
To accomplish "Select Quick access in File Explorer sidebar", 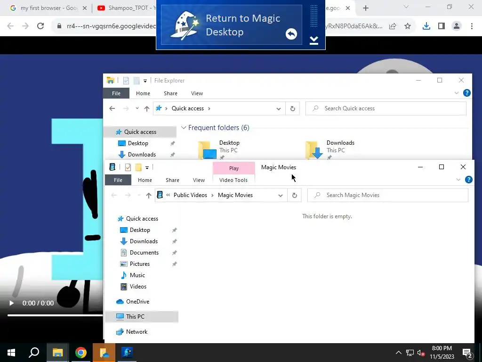I will click(140, 132).
